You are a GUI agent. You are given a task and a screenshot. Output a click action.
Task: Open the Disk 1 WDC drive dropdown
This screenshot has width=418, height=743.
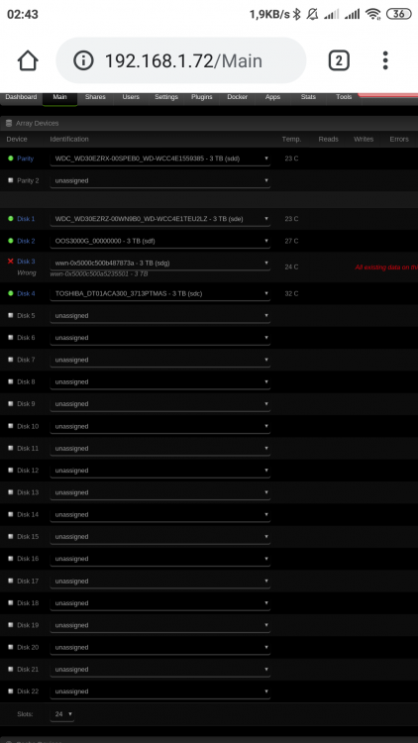(x=160, y=219)
